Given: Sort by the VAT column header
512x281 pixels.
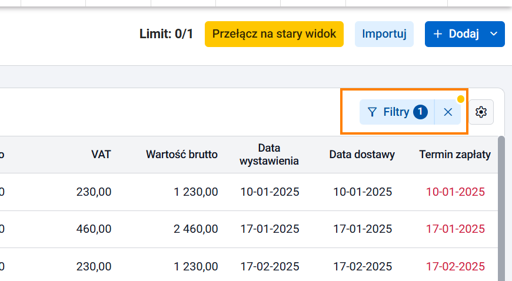Looking at the screenshot, I should click(x=101, y=155).
